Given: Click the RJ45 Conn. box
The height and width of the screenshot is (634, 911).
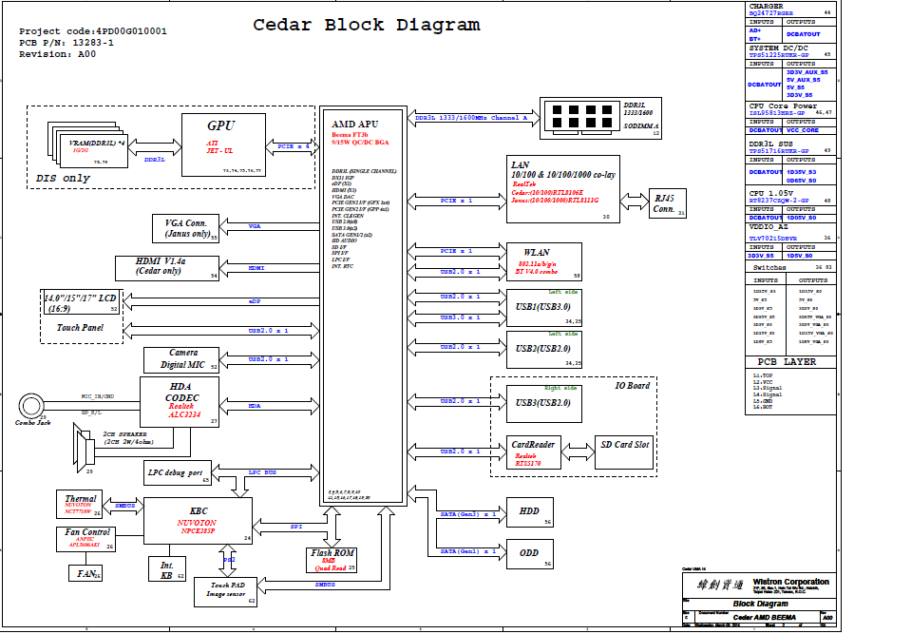Looking at the screenshot, I should click(x=663, y=204).
